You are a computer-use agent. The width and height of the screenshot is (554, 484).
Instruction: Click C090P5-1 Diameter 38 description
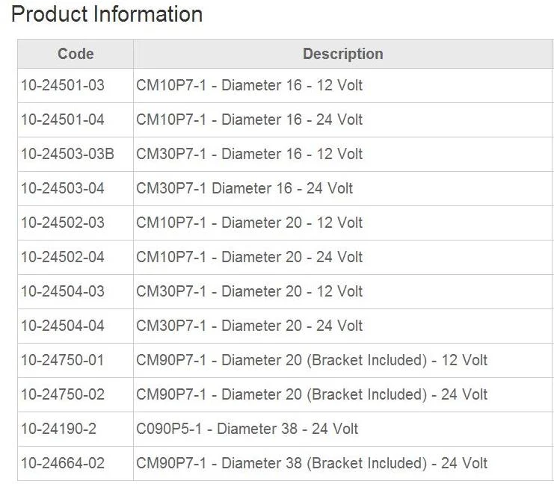tap(247, 429)
